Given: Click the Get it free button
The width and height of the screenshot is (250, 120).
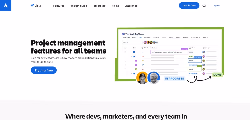Looking at the screenshot, I should point(189,5).
